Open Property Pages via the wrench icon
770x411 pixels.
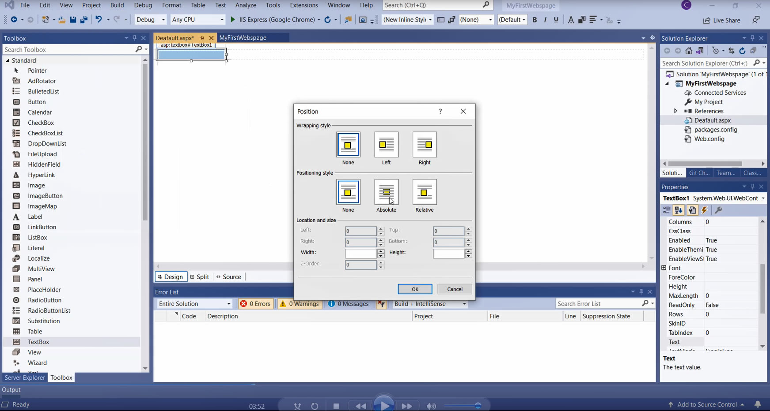click(x=718, y=210)
